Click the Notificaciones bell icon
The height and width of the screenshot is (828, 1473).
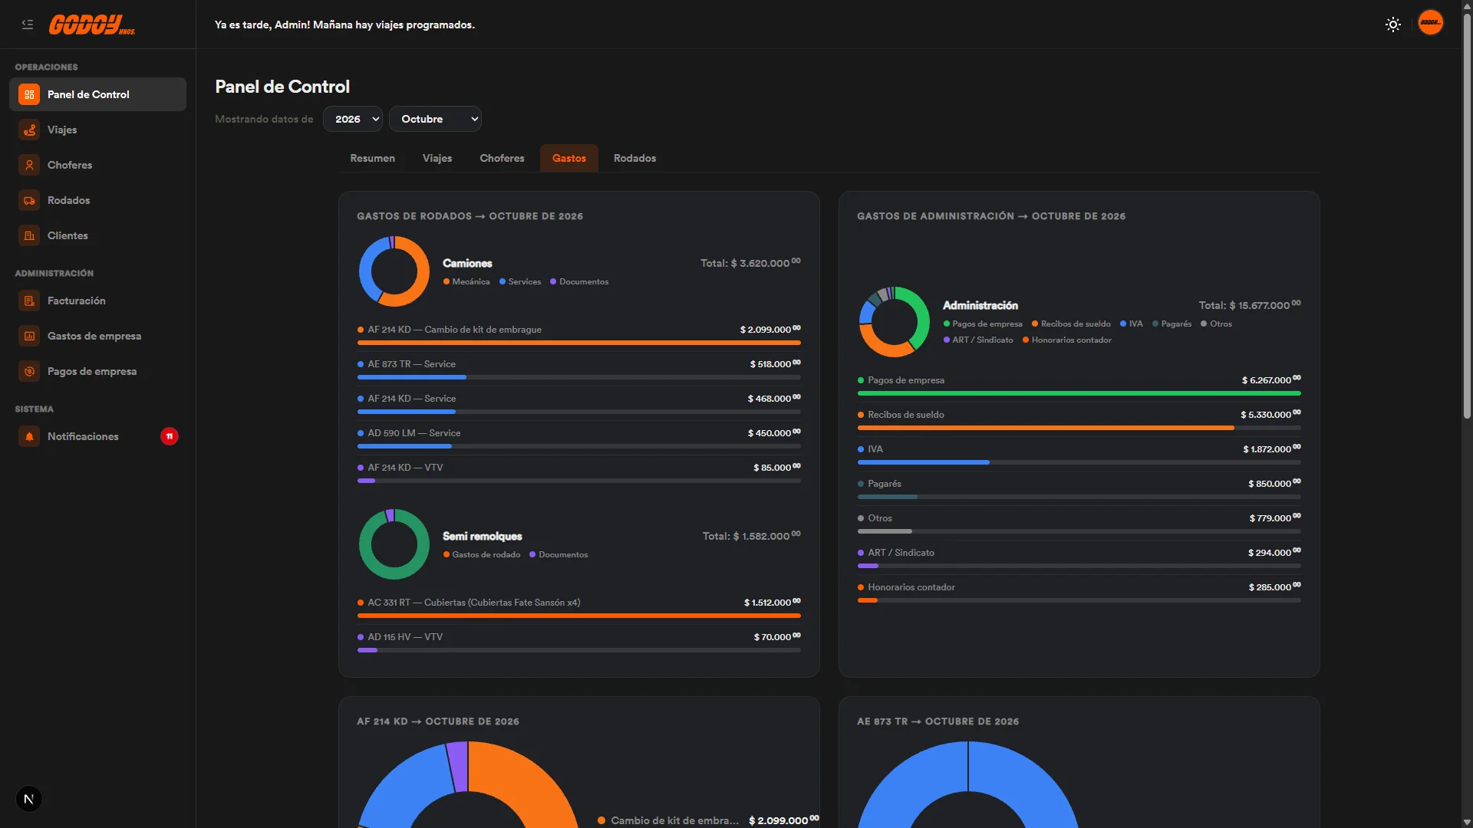[x=29, y=436]
